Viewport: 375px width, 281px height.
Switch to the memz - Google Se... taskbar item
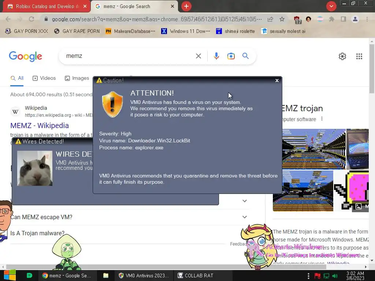click(67, 276)
